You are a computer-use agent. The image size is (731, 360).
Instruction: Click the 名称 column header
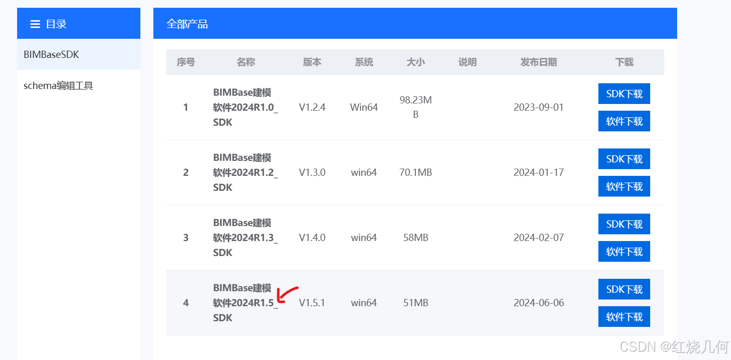pyautogui.click(x=246, y=62)
